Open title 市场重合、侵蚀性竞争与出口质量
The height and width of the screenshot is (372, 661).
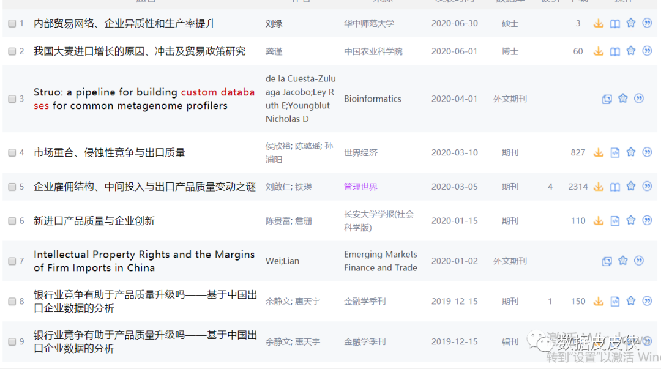109,152
